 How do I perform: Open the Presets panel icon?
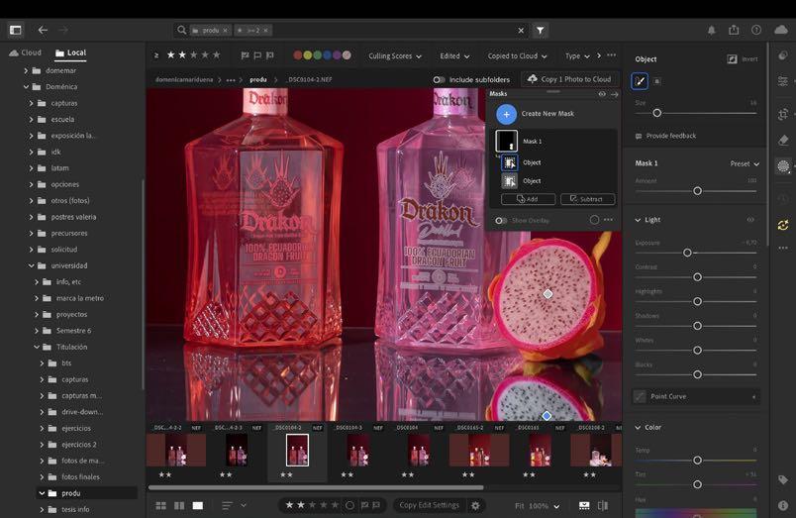783,55
